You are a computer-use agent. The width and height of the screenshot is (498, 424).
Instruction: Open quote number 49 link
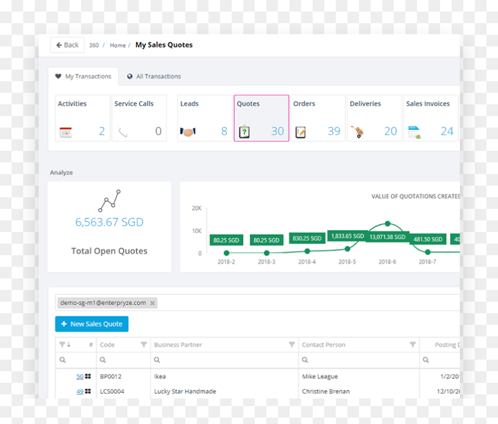pos(80,392)
